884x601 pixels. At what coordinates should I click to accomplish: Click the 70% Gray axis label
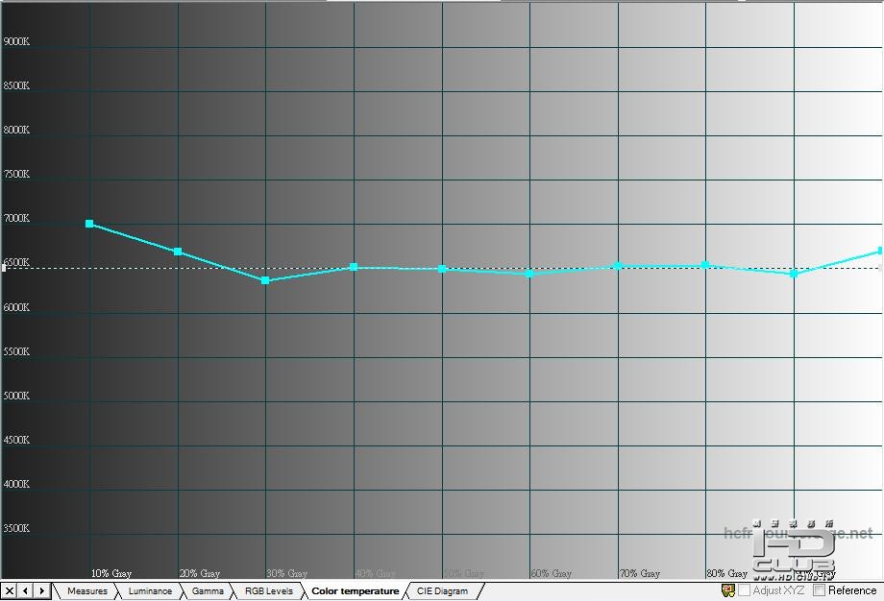(x=640, y=573)
